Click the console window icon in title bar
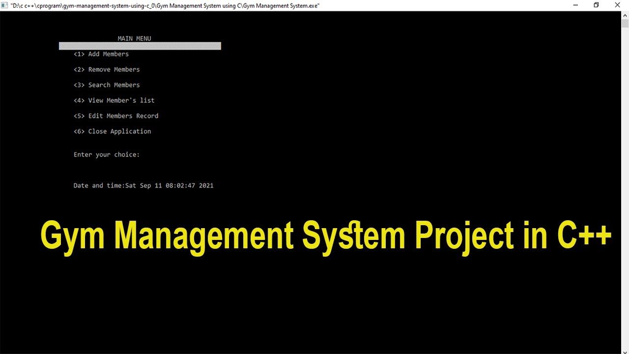The width and height of the screenshot is (629, 354). click(x=5, y=5)
